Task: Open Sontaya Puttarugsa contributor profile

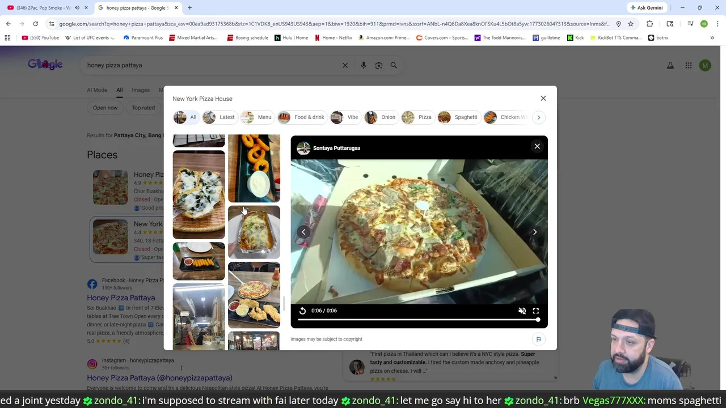Action: [336, 148]
